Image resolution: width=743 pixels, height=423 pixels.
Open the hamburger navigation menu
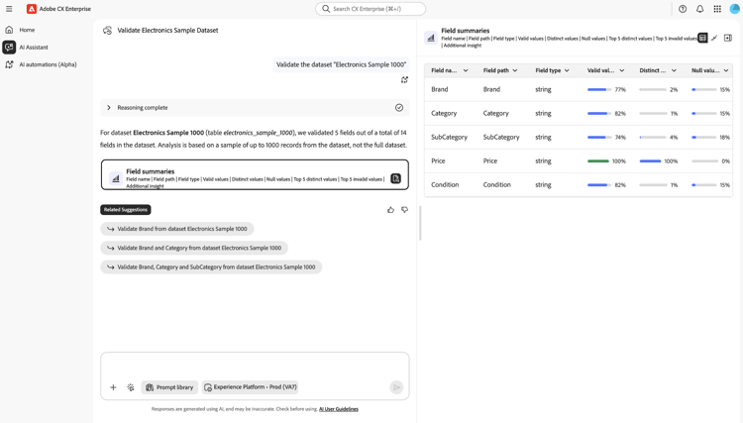9,9
